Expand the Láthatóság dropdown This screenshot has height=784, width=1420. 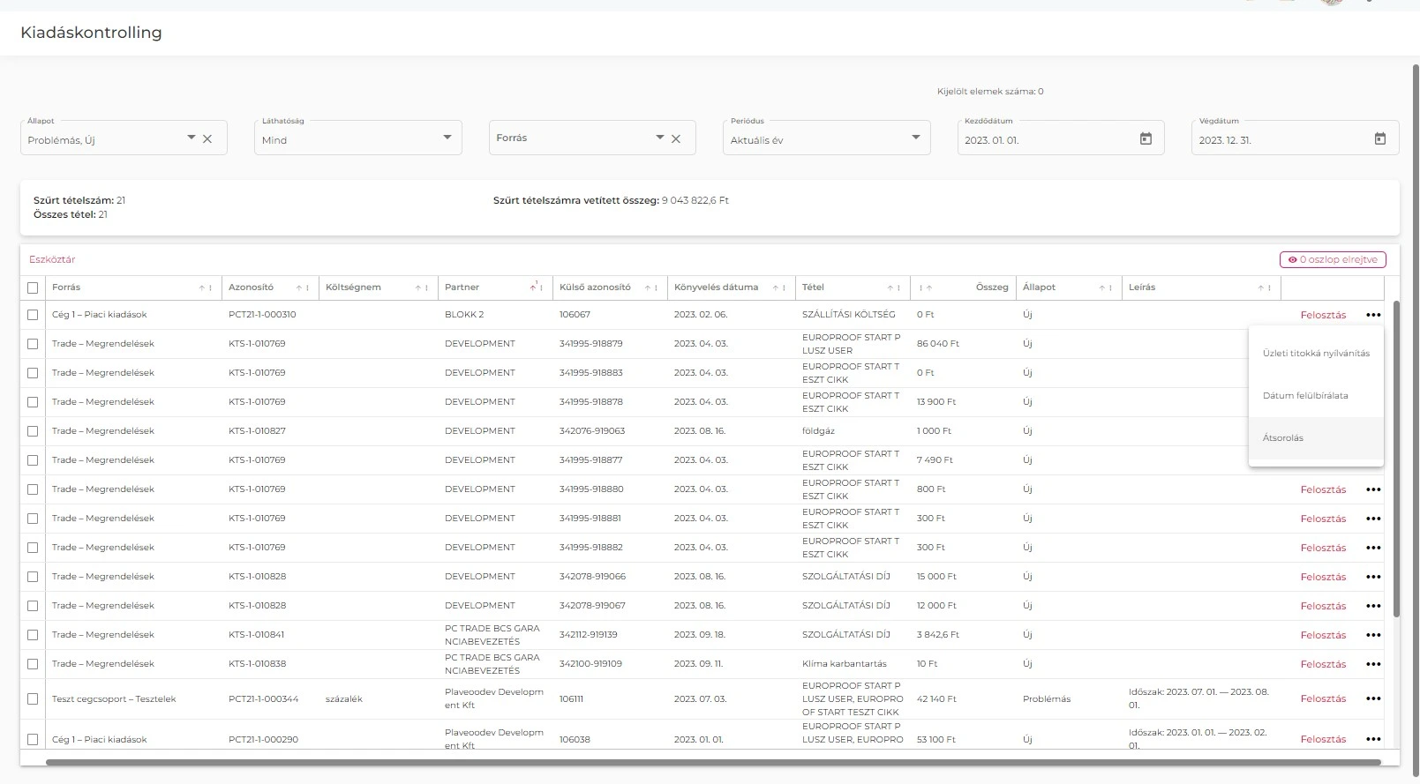[x=447, y=138]
